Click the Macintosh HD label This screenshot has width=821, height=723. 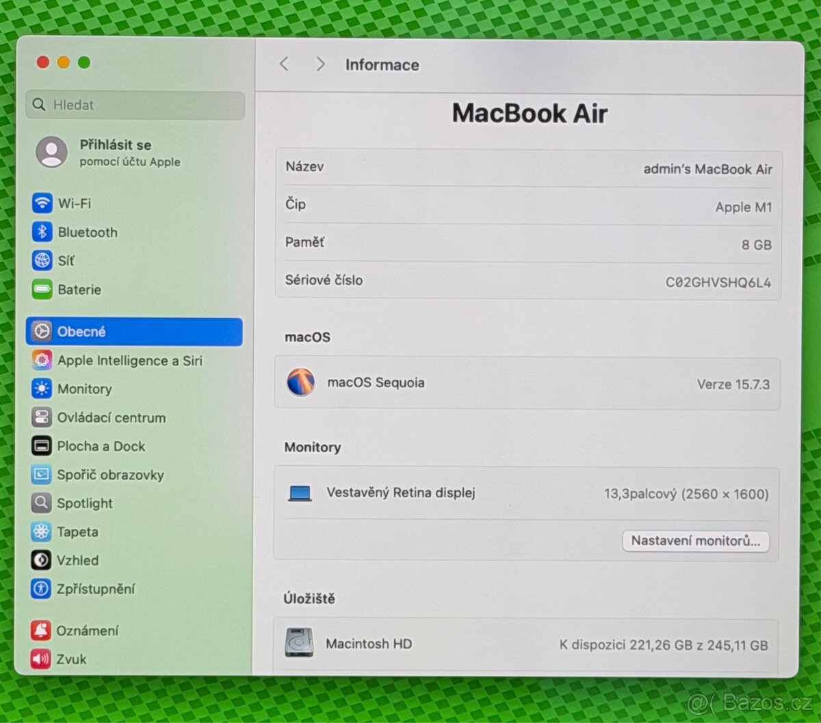pyautogui.click(x=369, y=644)
